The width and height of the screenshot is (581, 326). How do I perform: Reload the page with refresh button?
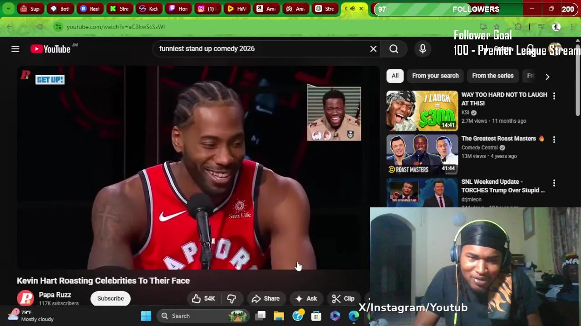(x=40, y=27)
